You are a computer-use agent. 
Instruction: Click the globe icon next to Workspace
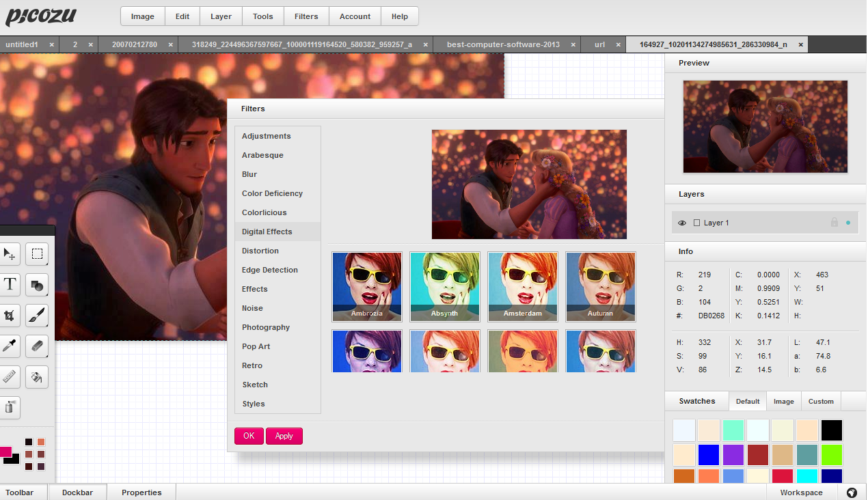852,492
